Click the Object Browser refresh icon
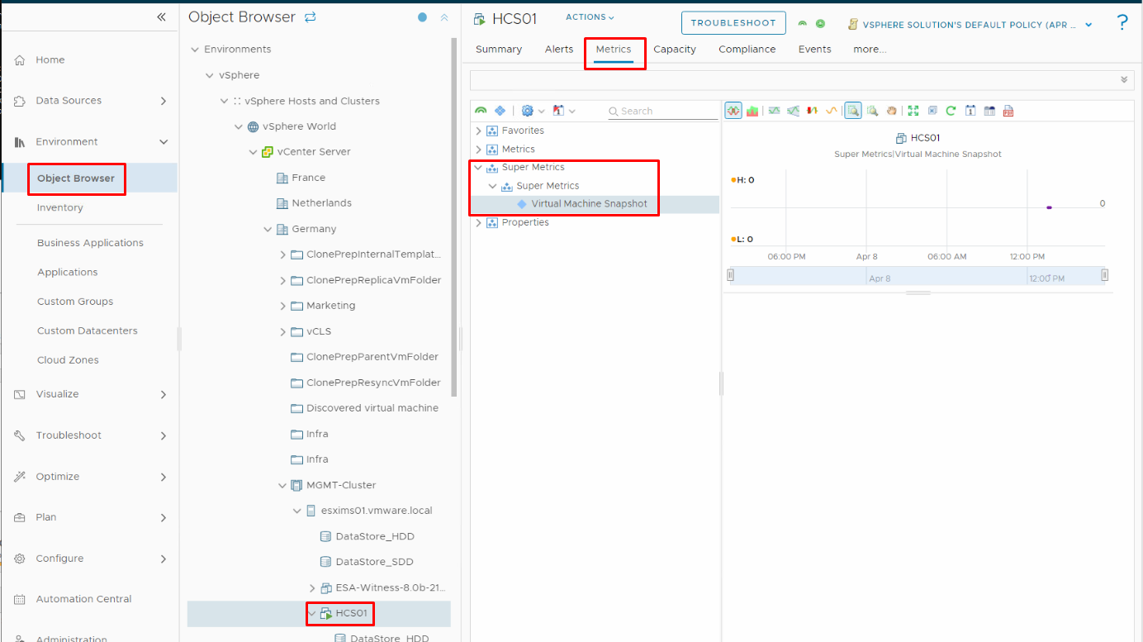1143x642 pixels. [x=311, y=17]
